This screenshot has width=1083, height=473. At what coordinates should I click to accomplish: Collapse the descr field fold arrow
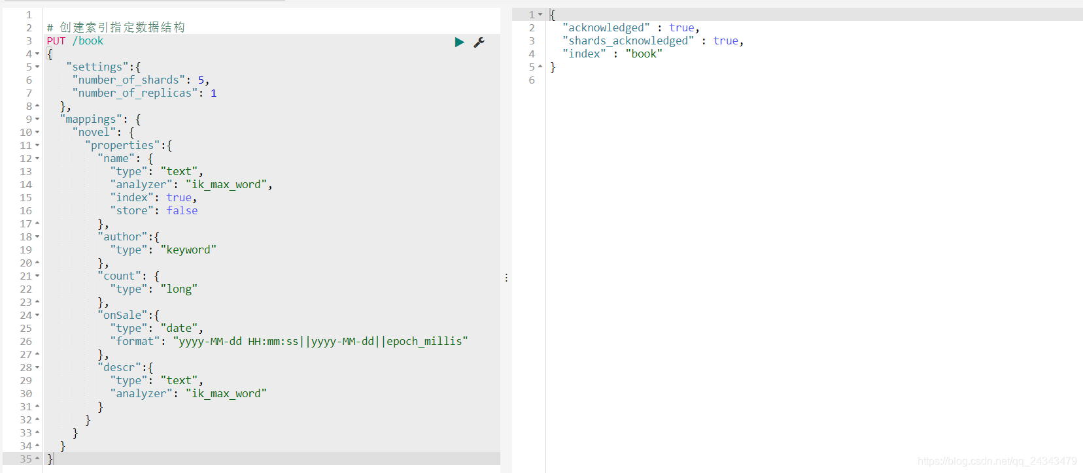(37, 367)
